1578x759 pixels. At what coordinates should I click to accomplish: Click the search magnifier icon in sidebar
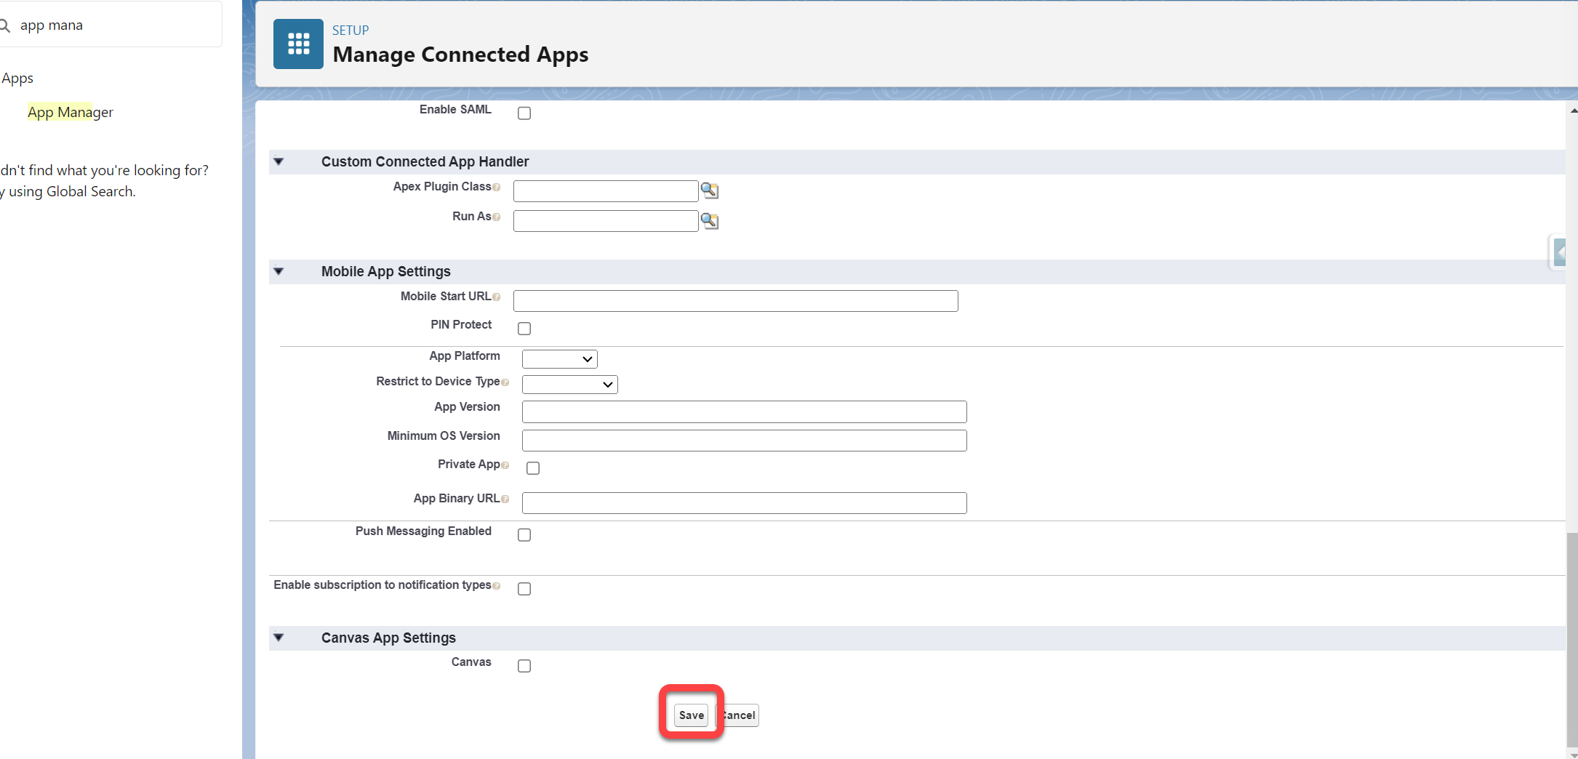(x=5, y=26)
